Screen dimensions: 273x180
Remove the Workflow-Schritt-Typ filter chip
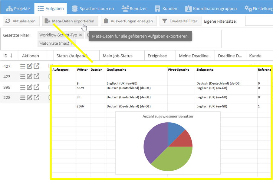pos(81,35)
